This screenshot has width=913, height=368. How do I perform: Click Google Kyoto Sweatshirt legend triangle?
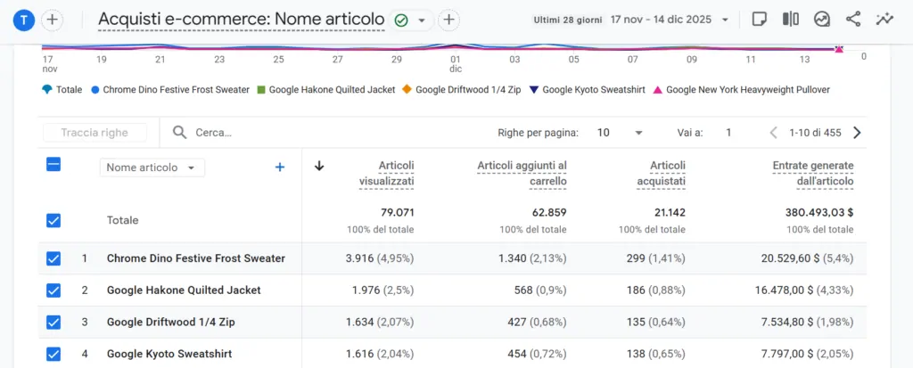pos(534,90)
